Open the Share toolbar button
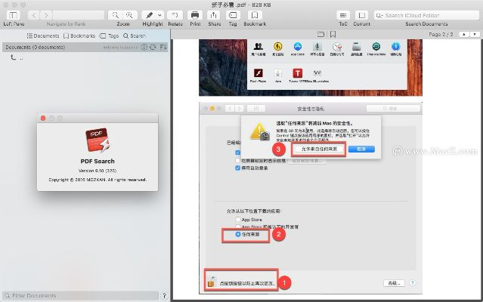 (215, 15)
